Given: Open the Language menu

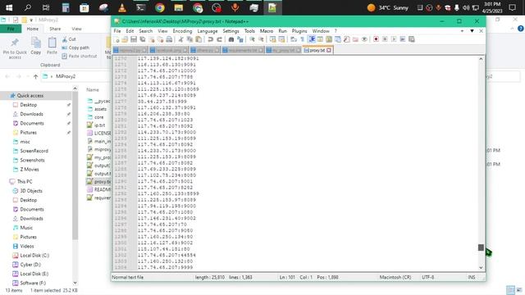Looking at the screenshot, I should (208, 31).
